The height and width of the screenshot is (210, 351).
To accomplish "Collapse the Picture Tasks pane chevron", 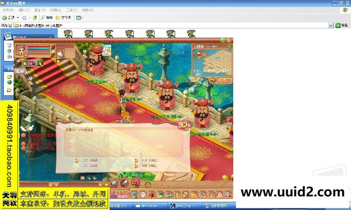I will pyautogui.click(x=51, y=37).
